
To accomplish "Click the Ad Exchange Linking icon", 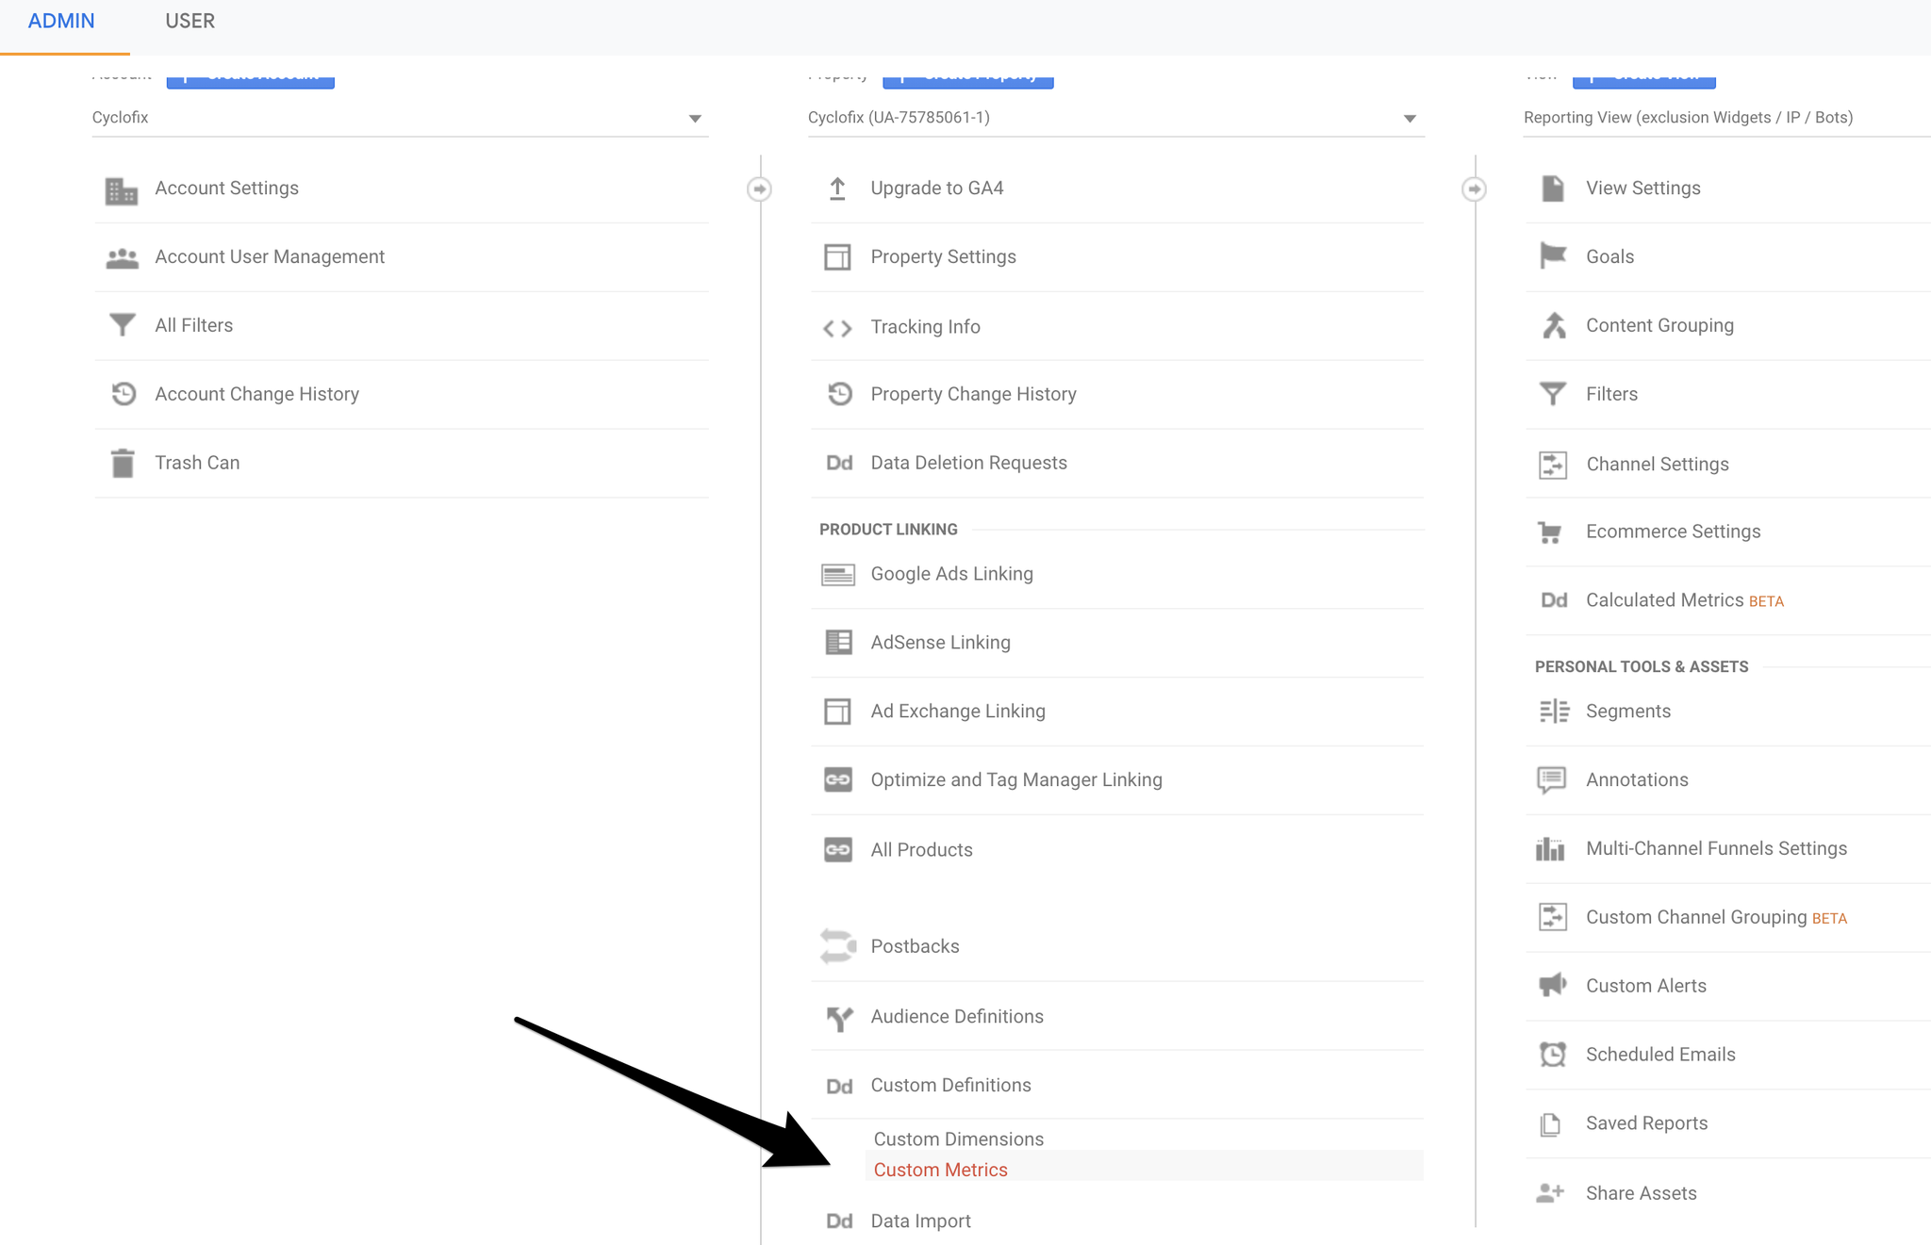I will (x=837, y=712).
